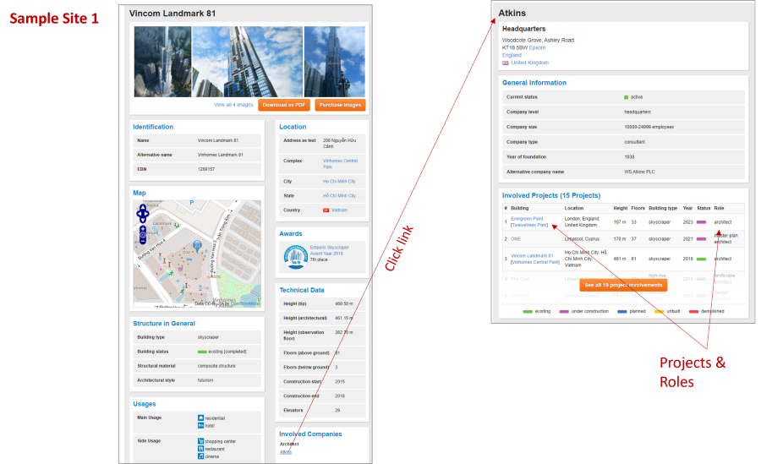Click the Emporis Skyscraper Award badge icon
Viewport: 761px width, 464px height.
296,257
